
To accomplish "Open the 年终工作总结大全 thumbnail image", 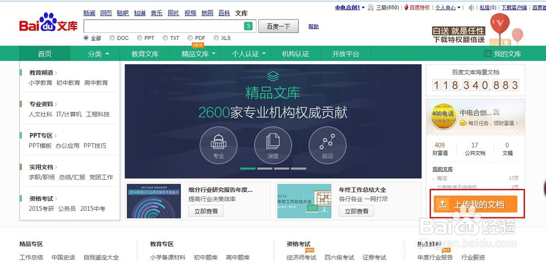I will 304,201.
